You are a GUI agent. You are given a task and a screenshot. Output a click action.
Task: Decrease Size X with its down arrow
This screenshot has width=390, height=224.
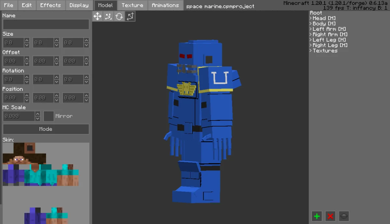coord(27,45)
